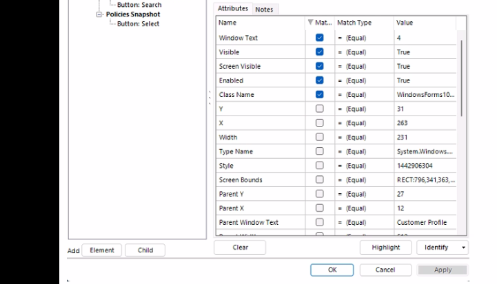Select the Button: Search tree item
Image resolution: width=497 pixels, height=284 pixels.
139,5
